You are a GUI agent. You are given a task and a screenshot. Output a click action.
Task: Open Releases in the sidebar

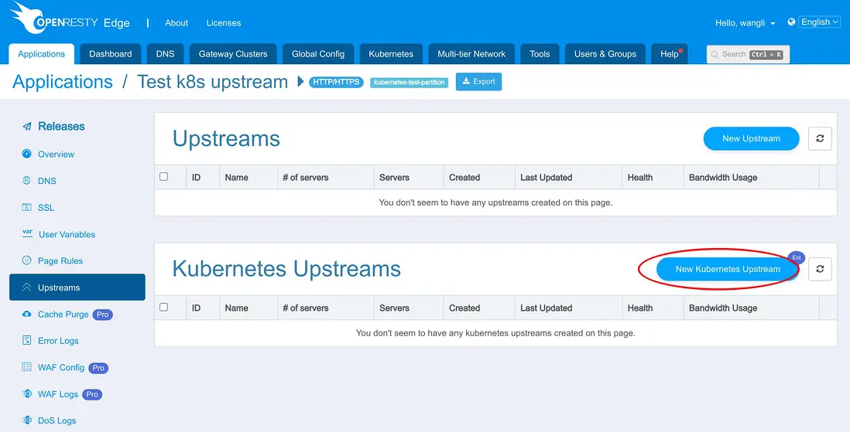point(61,127)
